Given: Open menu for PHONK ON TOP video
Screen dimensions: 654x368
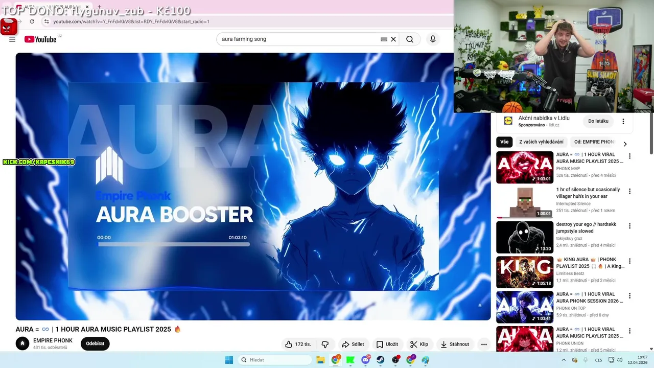Looking at the screenshot, I should (629, 296).
